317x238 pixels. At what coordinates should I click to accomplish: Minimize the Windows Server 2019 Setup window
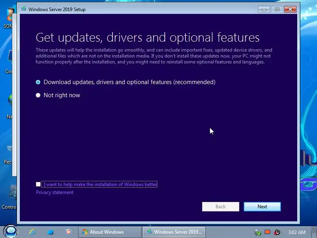coord(264,10)
